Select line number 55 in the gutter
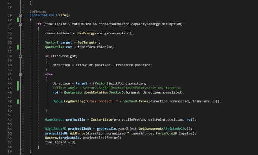The width and height of the screenshot is (258, 155). tap(10, 133)
